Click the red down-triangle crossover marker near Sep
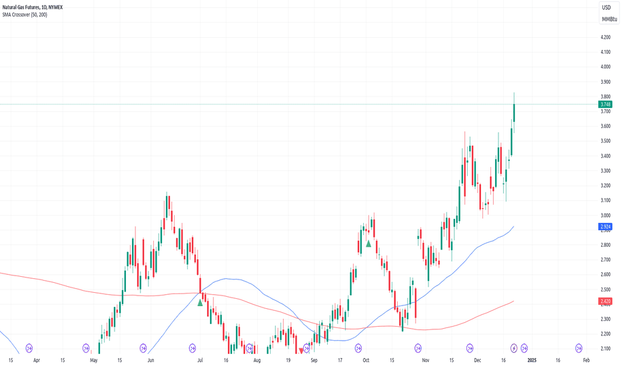The image size is (621, 366). [301, 351]
